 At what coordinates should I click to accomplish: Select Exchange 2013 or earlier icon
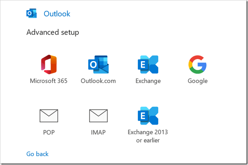point(148,116)
